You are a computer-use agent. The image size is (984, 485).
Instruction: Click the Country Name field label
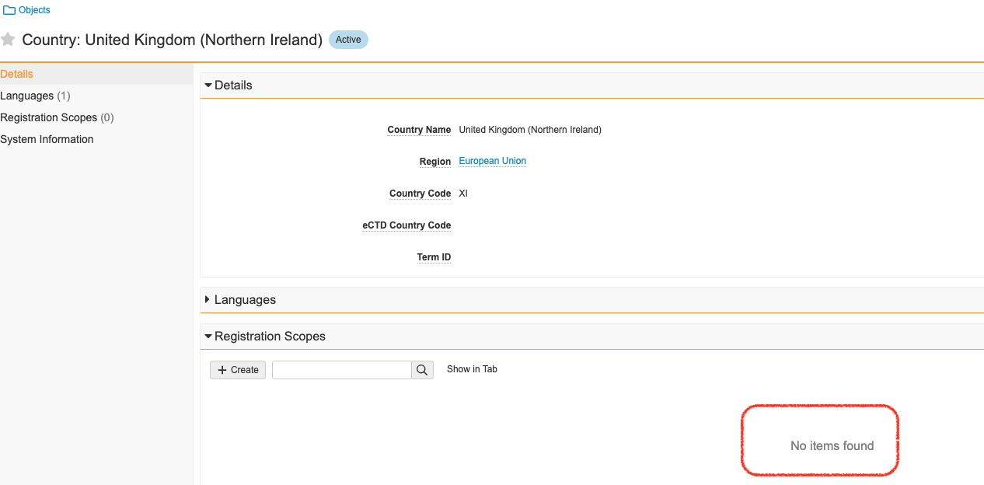pos(419,130)
